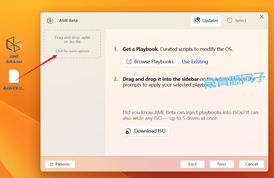
Task: Cancel the AME Beta wizard
Action: click(252, 164)
